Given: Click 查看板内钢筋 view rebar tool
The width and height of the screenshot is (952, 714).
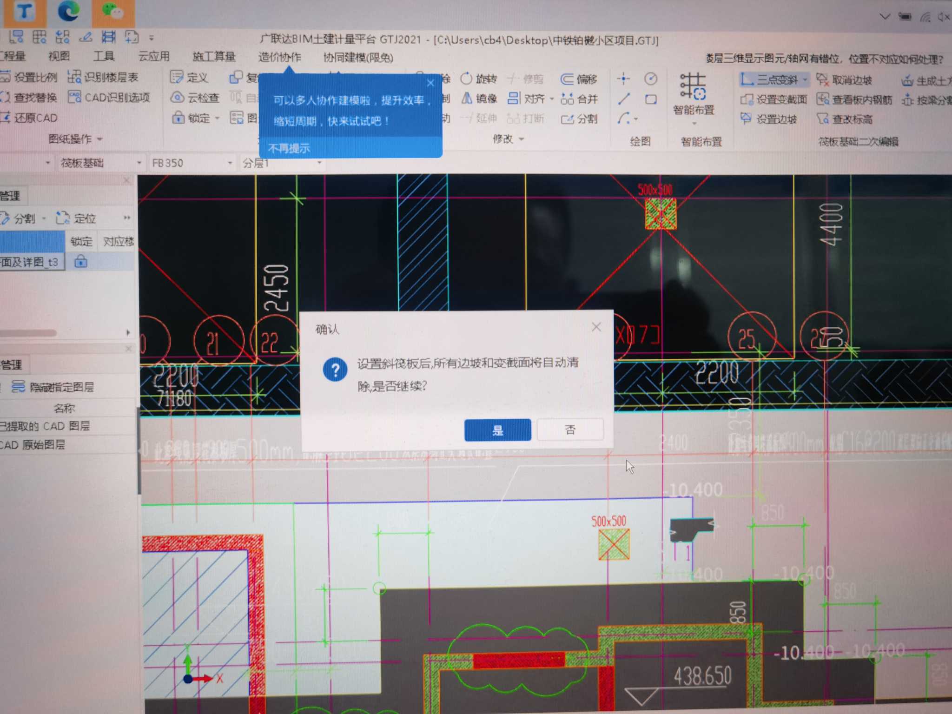Looking at the screenshot, I should pos(855,99).
